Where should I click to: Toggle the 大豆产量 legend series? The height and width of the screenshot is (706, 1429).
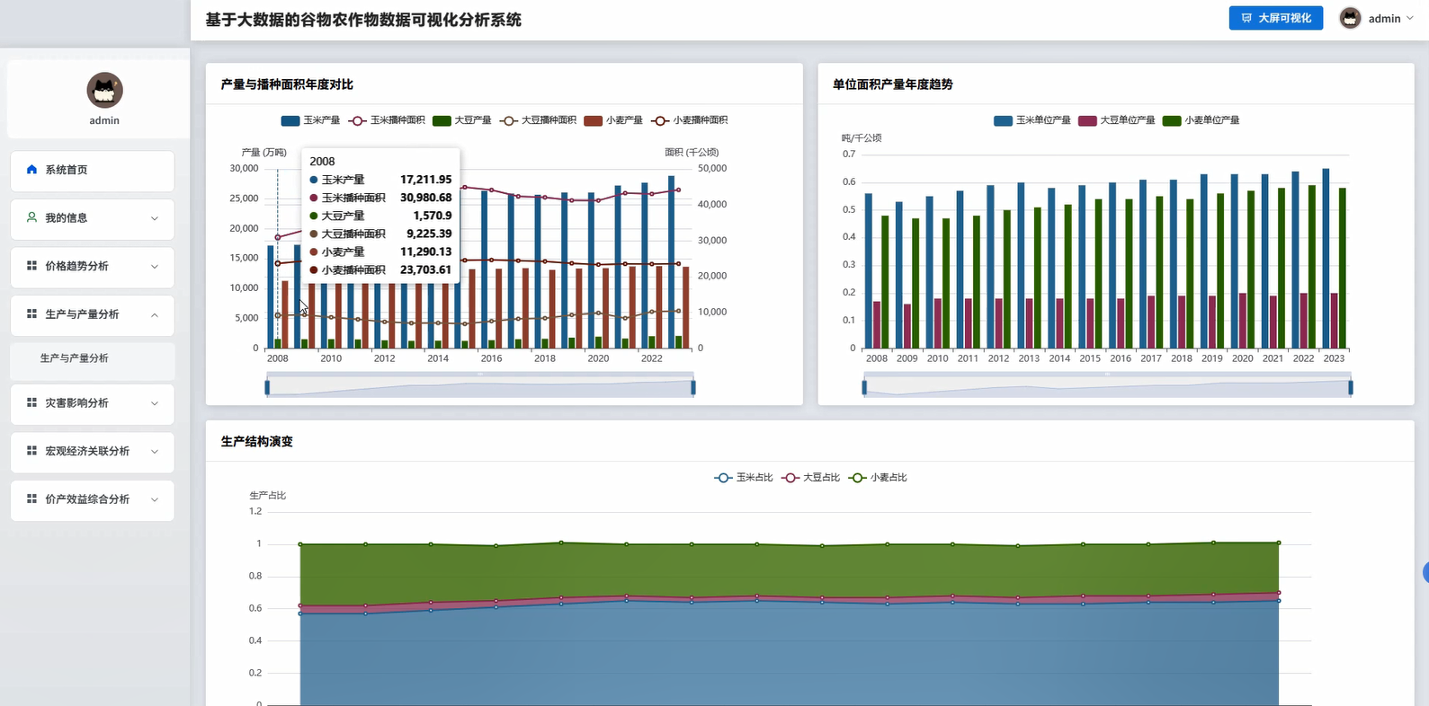click(x=461, y=120)
